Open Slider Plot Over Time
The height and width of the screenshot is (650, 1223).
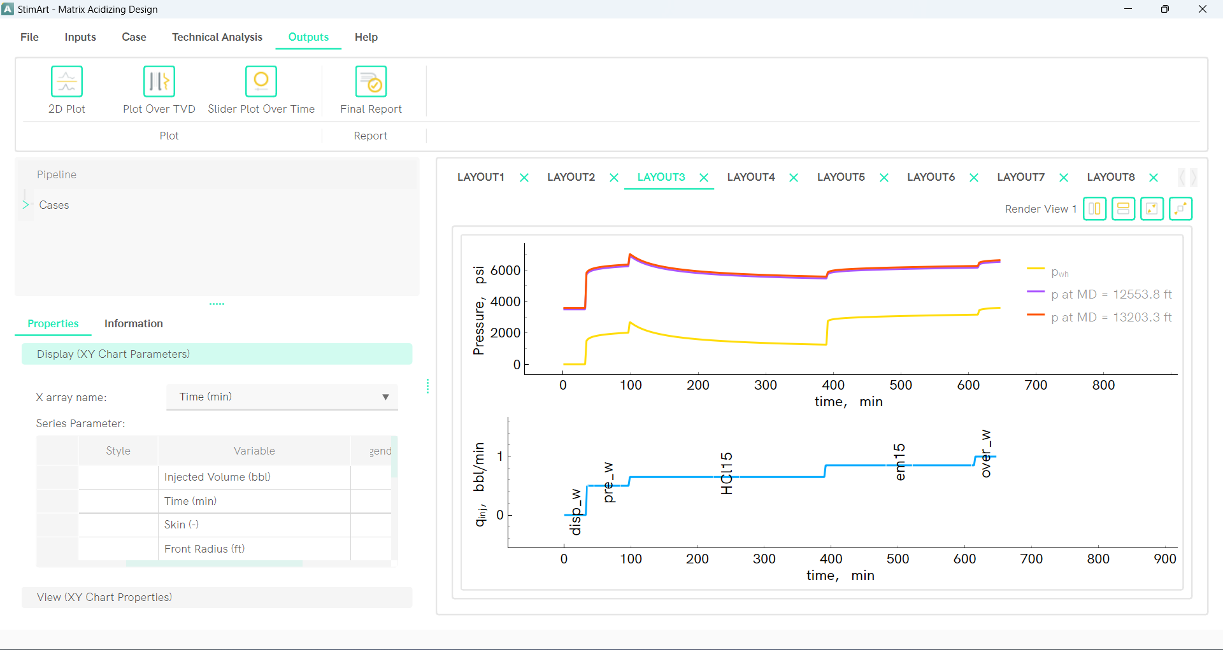(x=261, y=82)
